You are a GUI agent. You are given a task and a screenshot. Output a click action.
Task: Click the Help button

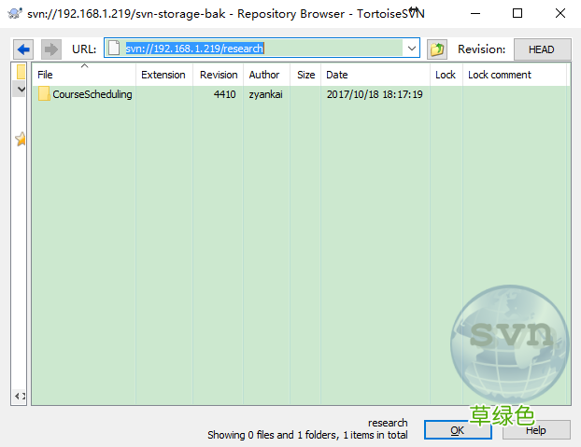coord(535,430)
